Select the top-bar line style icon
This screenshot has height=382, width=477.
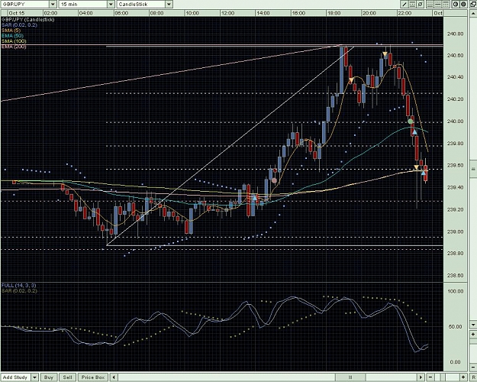tap(446, 5)
